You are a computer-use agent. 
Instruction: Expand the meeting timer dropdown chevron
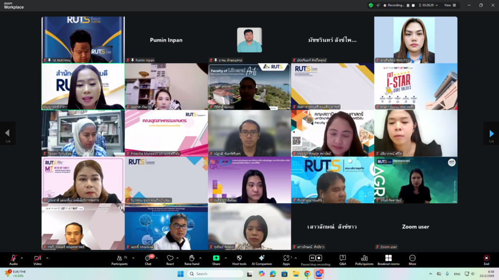pyautogui.click(x=437, y=5)
